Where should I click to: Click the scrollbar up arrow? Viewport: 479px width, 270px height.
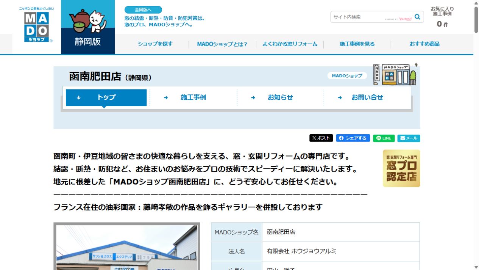476,3
